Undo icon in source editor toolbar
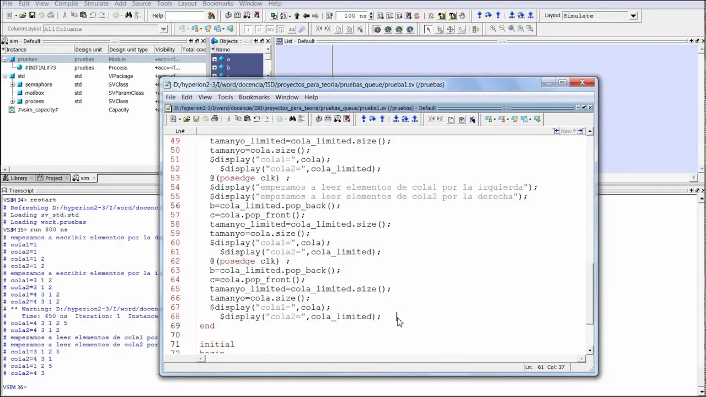The height and width of the screenshot is (397, 706). (256, 119)
